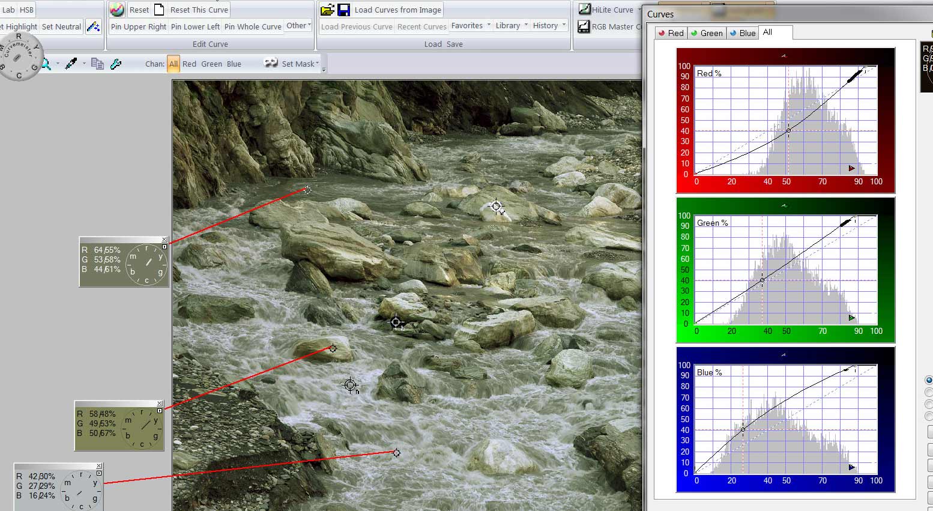
Task: Open the History dropdown
Action: tap(549, 25)
